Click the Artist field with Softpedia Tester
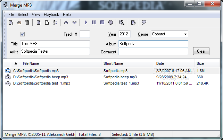This screenshot has width=223, height=140. pos(55,51)
